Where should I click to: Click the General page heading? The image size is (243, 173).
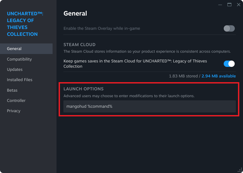(75, 13)
